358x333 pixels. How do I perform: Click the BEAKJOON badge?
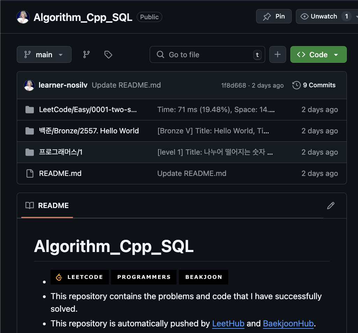point(204,277)
